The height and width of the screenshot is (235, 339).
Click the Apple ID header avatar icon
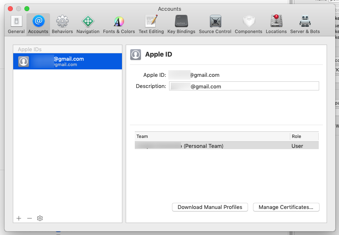136,55
